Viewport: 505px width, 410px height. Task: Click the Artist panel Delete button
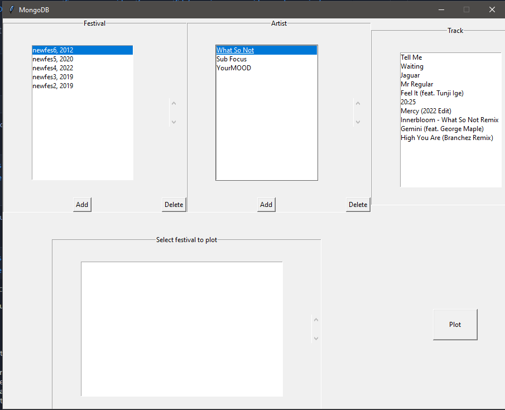(x=358, y=205)
